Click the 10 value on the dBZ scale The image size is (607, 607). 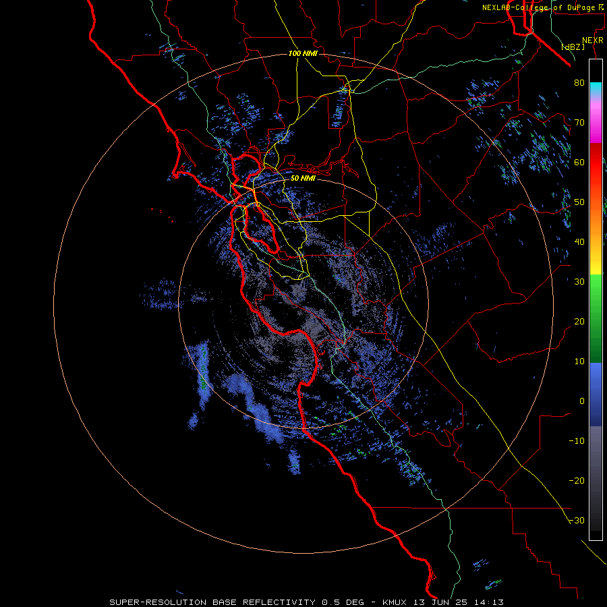[579, 362]
